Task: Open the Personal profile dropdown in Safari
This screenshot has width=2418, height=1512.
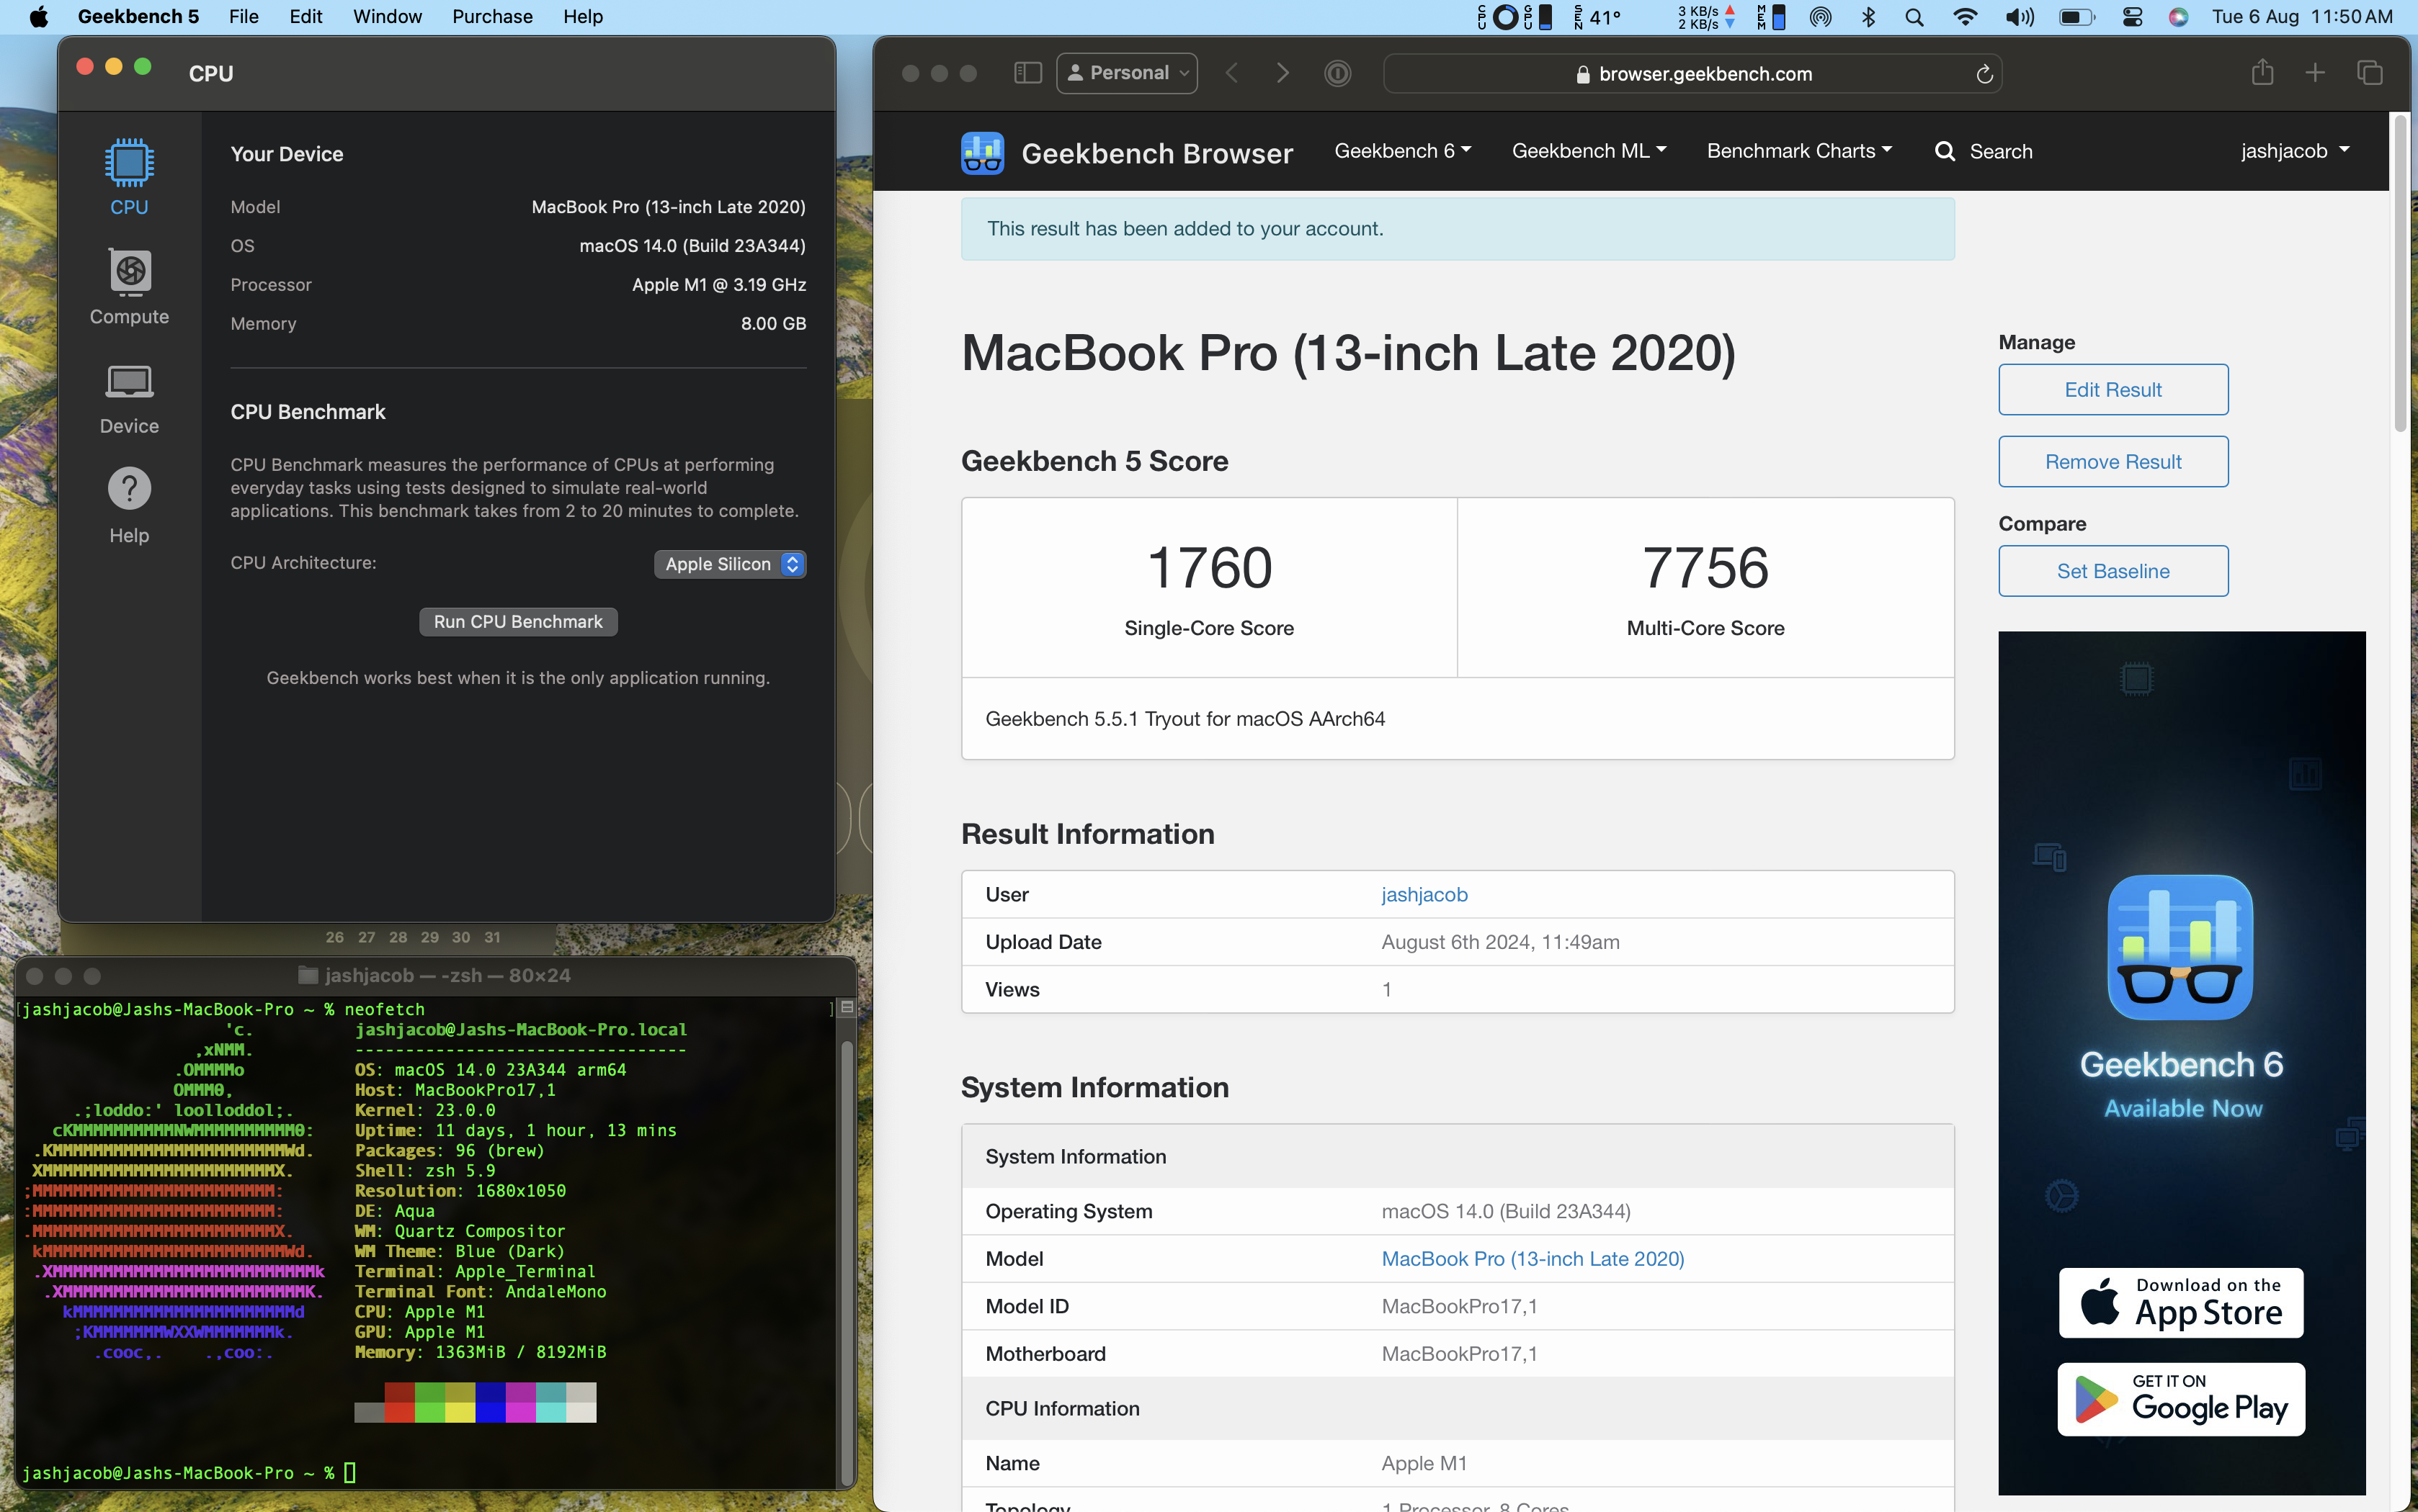Action: tap(1128, 73)
